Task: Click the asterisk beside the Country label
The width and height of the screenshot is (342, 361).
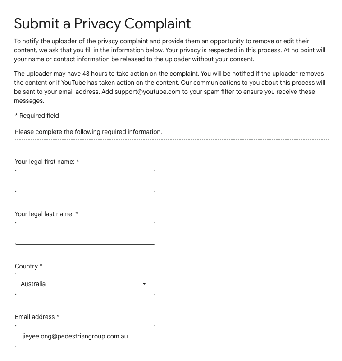Action: coord(41,266)
